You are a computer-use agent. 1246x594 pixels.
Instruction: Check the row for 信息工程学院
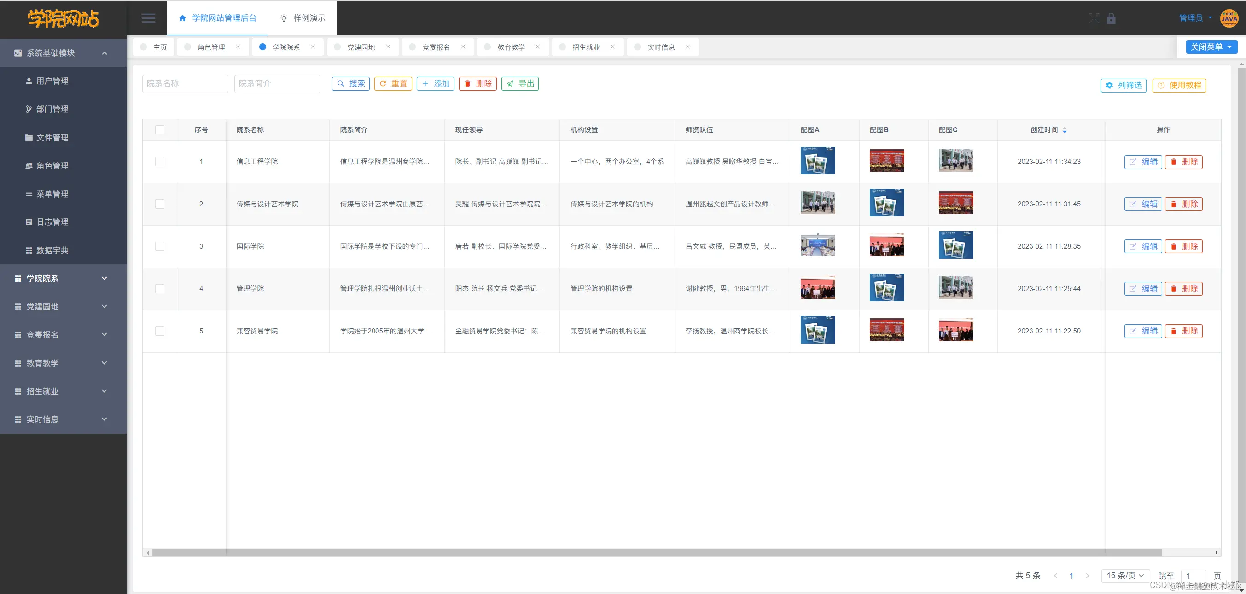pyautogui.click(x=160, y=162)
